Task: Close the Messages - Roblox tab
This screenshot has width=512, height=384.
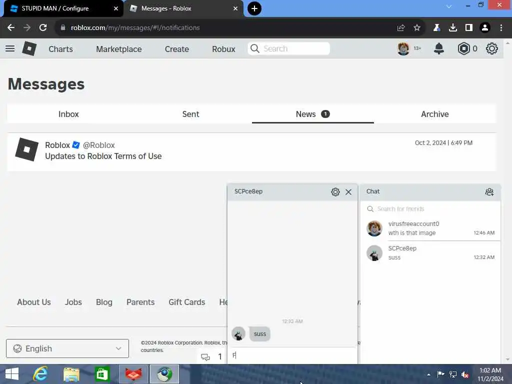Action: tap(235, 8)
